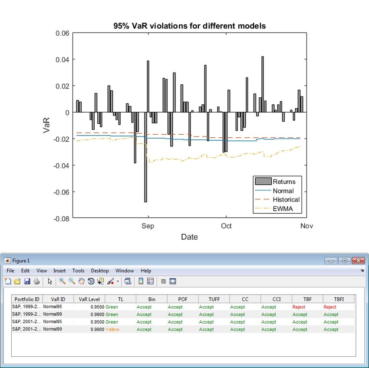Click the Portfolio ID column header
Viewport: 369px width, 368px height.
(x=27, y=299)
